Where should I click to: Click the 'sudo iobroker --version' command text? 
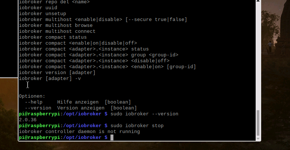coord(144,114)
